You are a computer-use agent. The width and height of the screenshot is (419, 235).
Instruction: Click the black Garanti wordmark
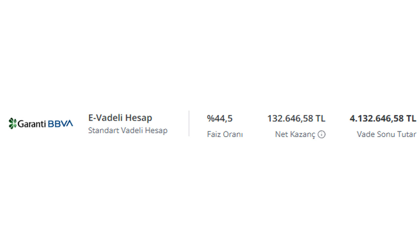coord(32,124)
